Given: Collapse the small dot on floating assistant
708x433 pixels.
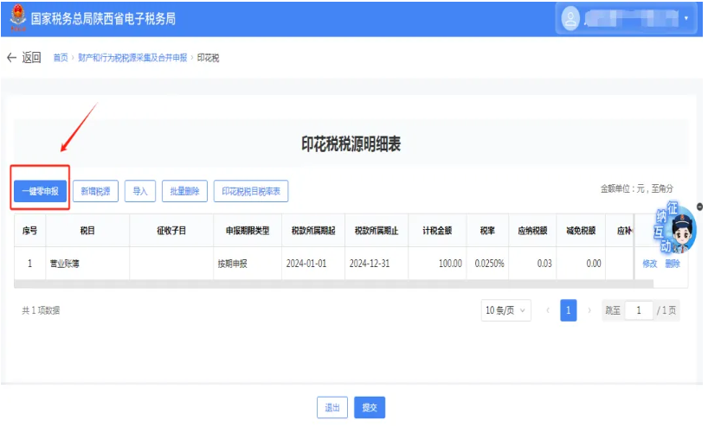Looking at the screenshot, I should pos(699,207).
